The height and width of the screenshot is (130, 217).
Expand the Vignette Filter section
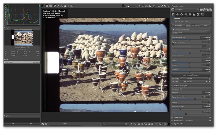point(178,124)
